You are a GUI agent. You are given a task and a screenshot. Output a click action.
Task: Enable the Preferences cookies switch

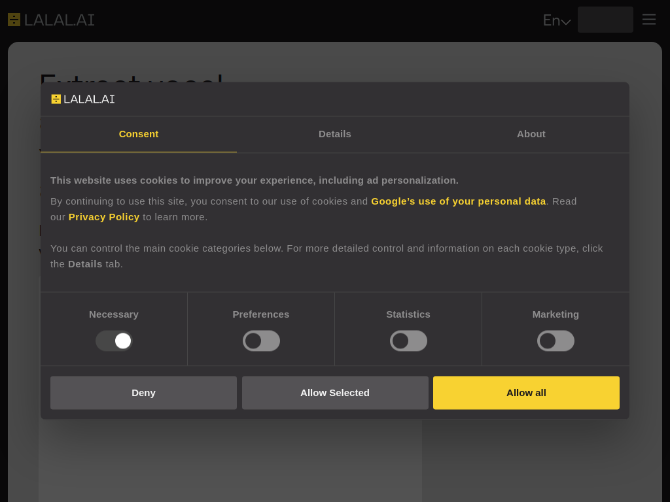261,341
